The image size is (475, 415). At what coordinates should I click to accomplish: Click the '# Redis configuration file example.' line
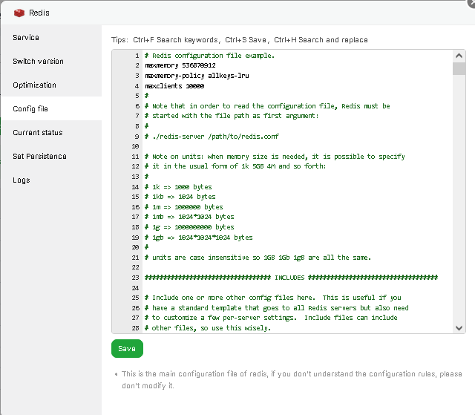point(209,56)
